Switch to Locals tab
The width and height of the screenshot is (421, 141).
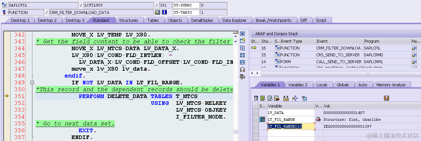point(322,85)
